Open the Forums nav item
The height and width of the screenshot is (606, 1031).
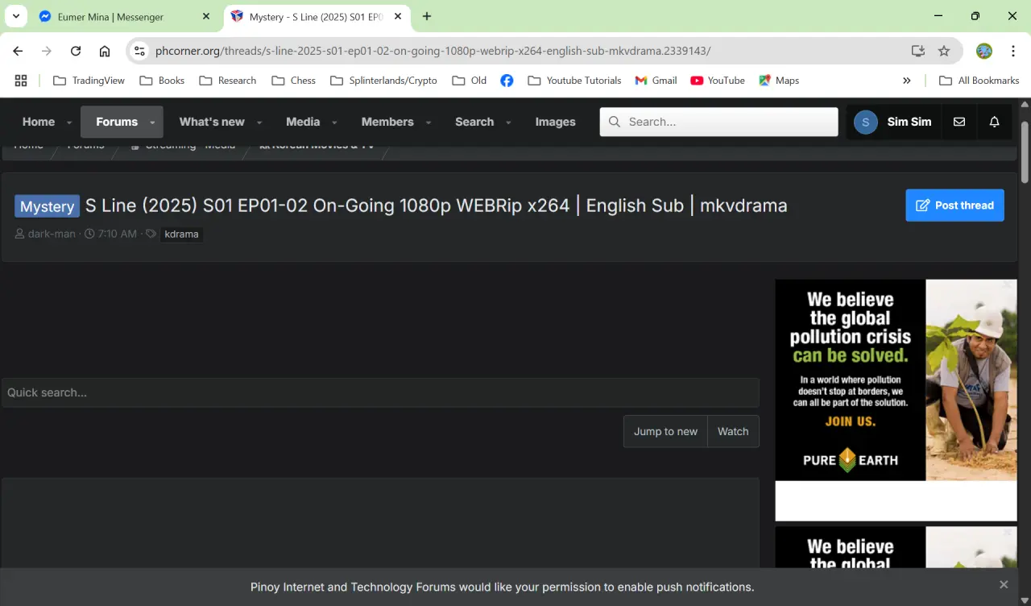pos(116,122)
